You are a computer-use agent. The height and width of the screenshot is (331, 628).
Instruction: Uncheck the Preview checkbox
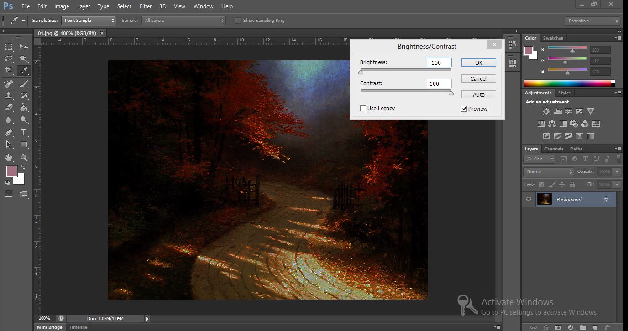pos(464,109)
